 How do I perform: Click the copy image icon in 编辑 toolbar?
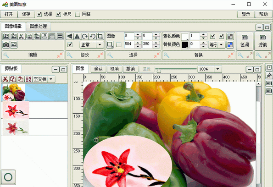[29, 37]
